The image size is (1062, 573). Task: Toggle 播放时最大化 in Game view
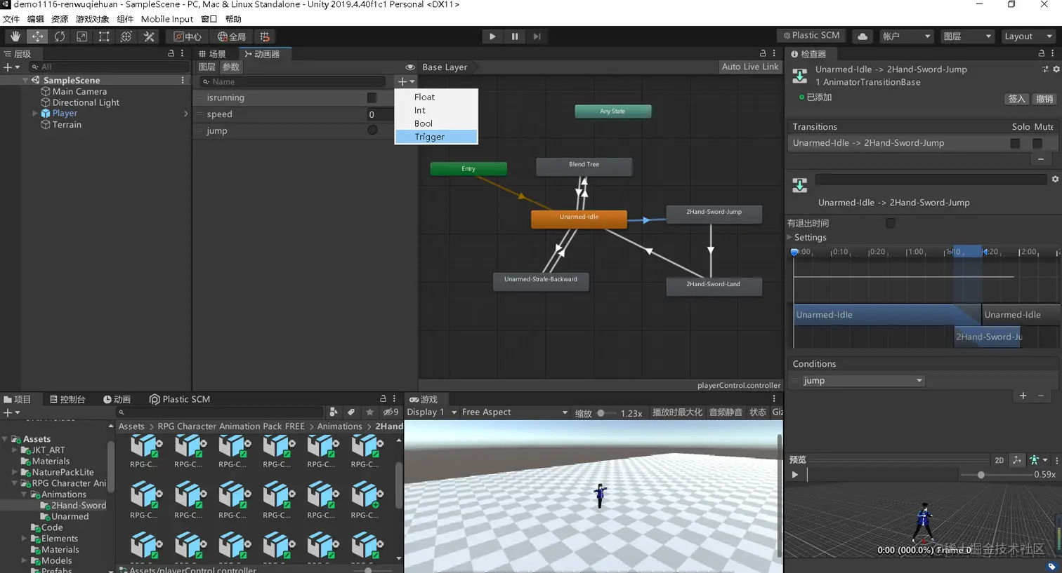pos(677,412)
